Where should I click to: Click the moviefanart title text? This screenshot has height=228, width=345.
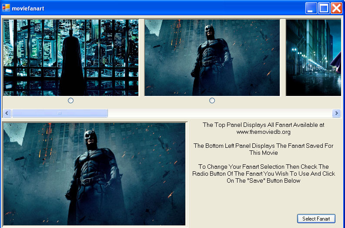click(x=28, y=8)
